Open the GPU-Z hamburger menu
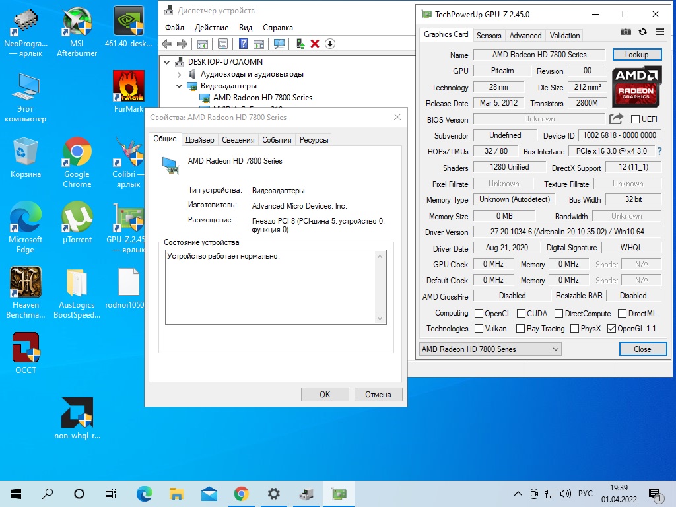 (x=659, y=32)
